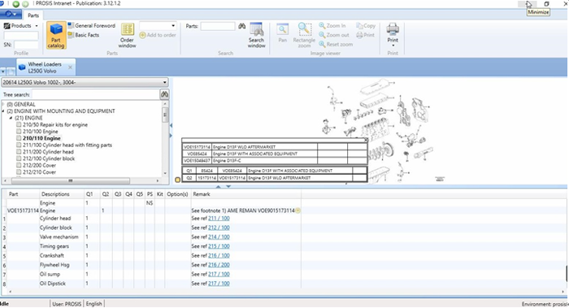Open the Order window
The image size is (569, 308).
click(x=127, y=35)
